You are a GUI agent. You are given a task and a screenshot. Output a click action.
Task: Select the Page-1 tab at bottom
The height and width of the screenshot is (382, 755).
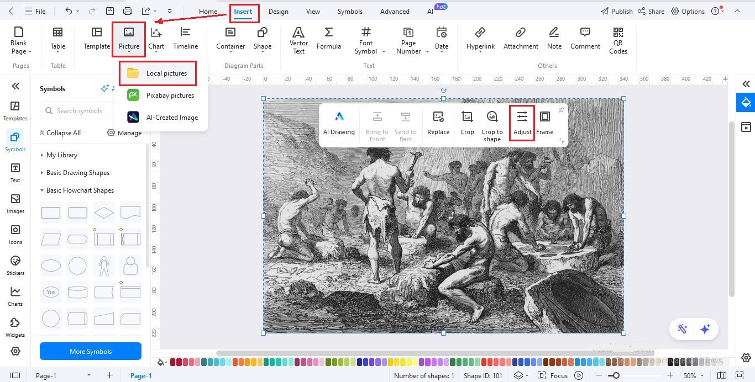point(141,375)
